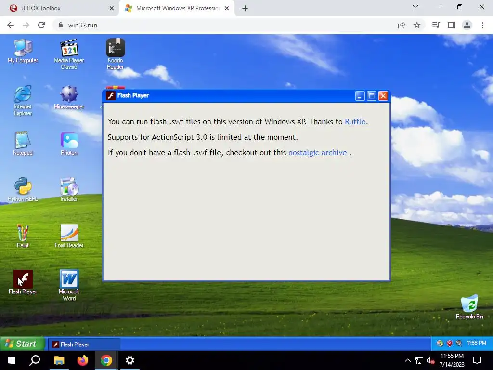Viewport: 493px width, 370px height.
Task: Open the nostalgic archive link
Action: [318, 153]
